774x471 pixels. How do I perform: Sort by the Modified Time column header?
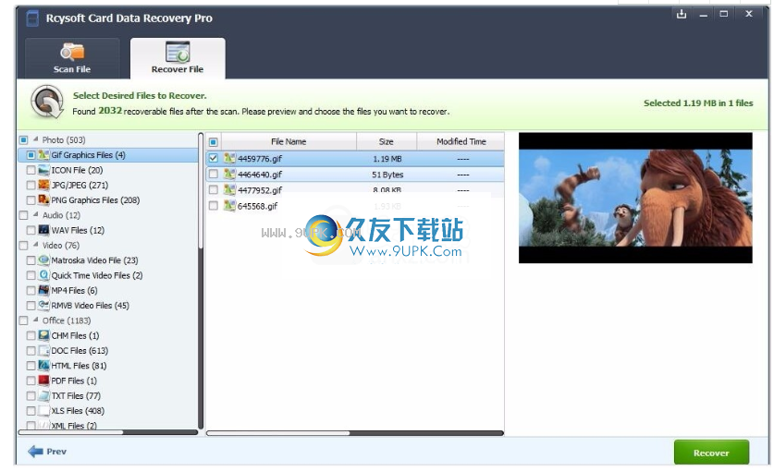[461, 141]
